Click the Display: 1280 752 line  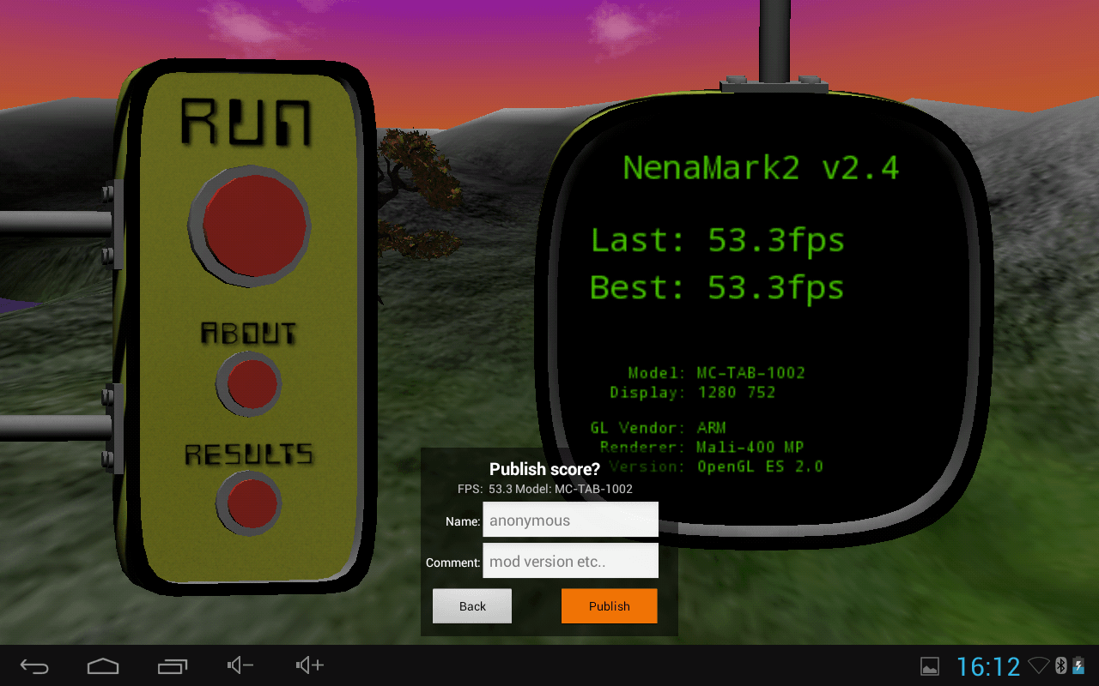693,393
